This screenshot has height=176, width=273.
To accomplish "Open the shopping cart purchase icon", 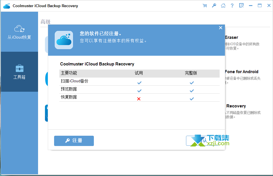I will point(205,5).
